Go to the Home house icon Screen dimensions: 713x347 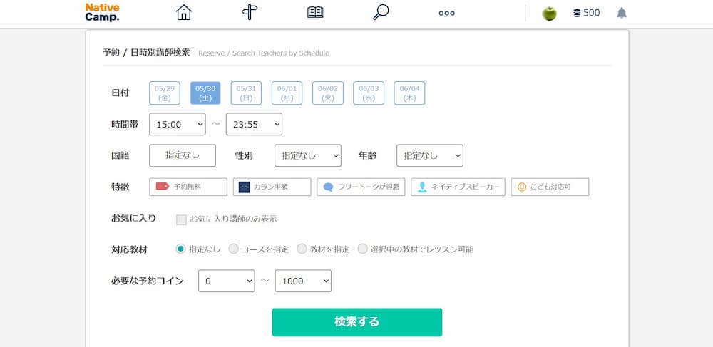click(184, 12)
